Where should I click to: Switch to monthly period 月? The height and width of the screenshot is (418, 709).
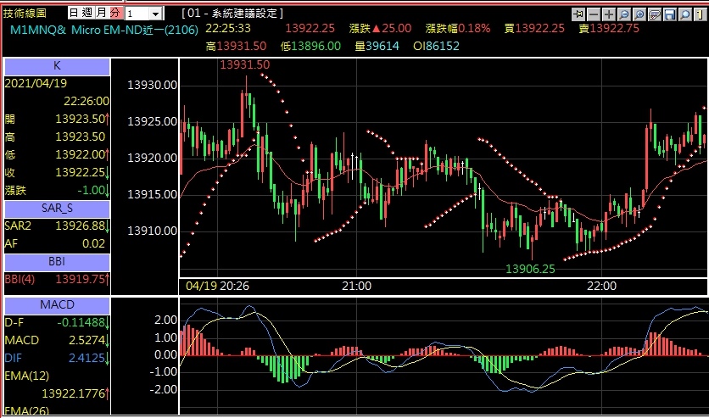(x=101, y=13)
